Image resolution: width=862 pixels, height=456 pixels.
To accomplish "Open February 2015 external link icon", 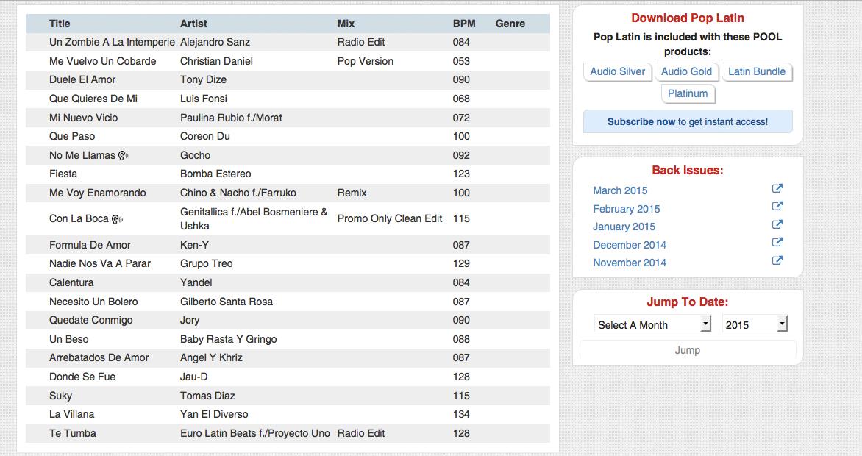I will pos(777,206).
